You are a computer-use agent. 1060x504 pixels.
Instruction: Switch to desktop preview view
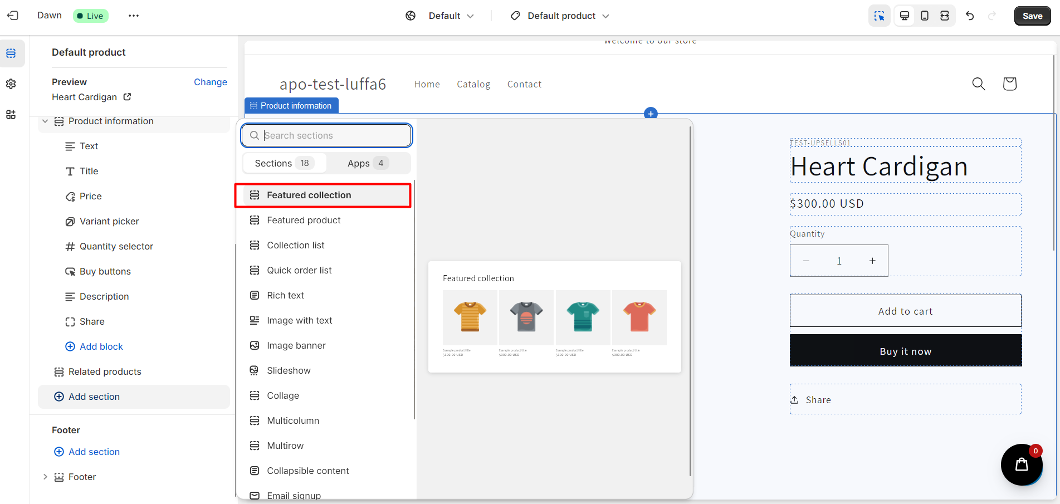pyautogui.click(x=905, y=16)
